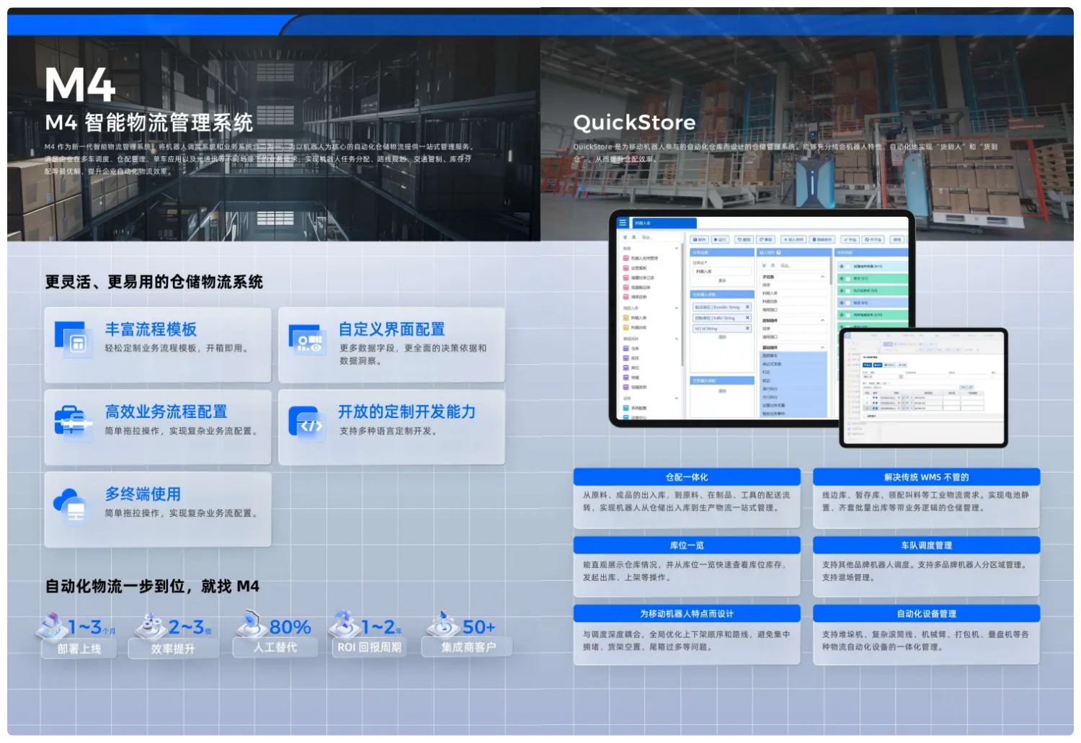Viewport: 1081px width, 743px height.
Task: Click the 丰富流程模板 card title
Action: pyautogui.click(x=151, y=329)
